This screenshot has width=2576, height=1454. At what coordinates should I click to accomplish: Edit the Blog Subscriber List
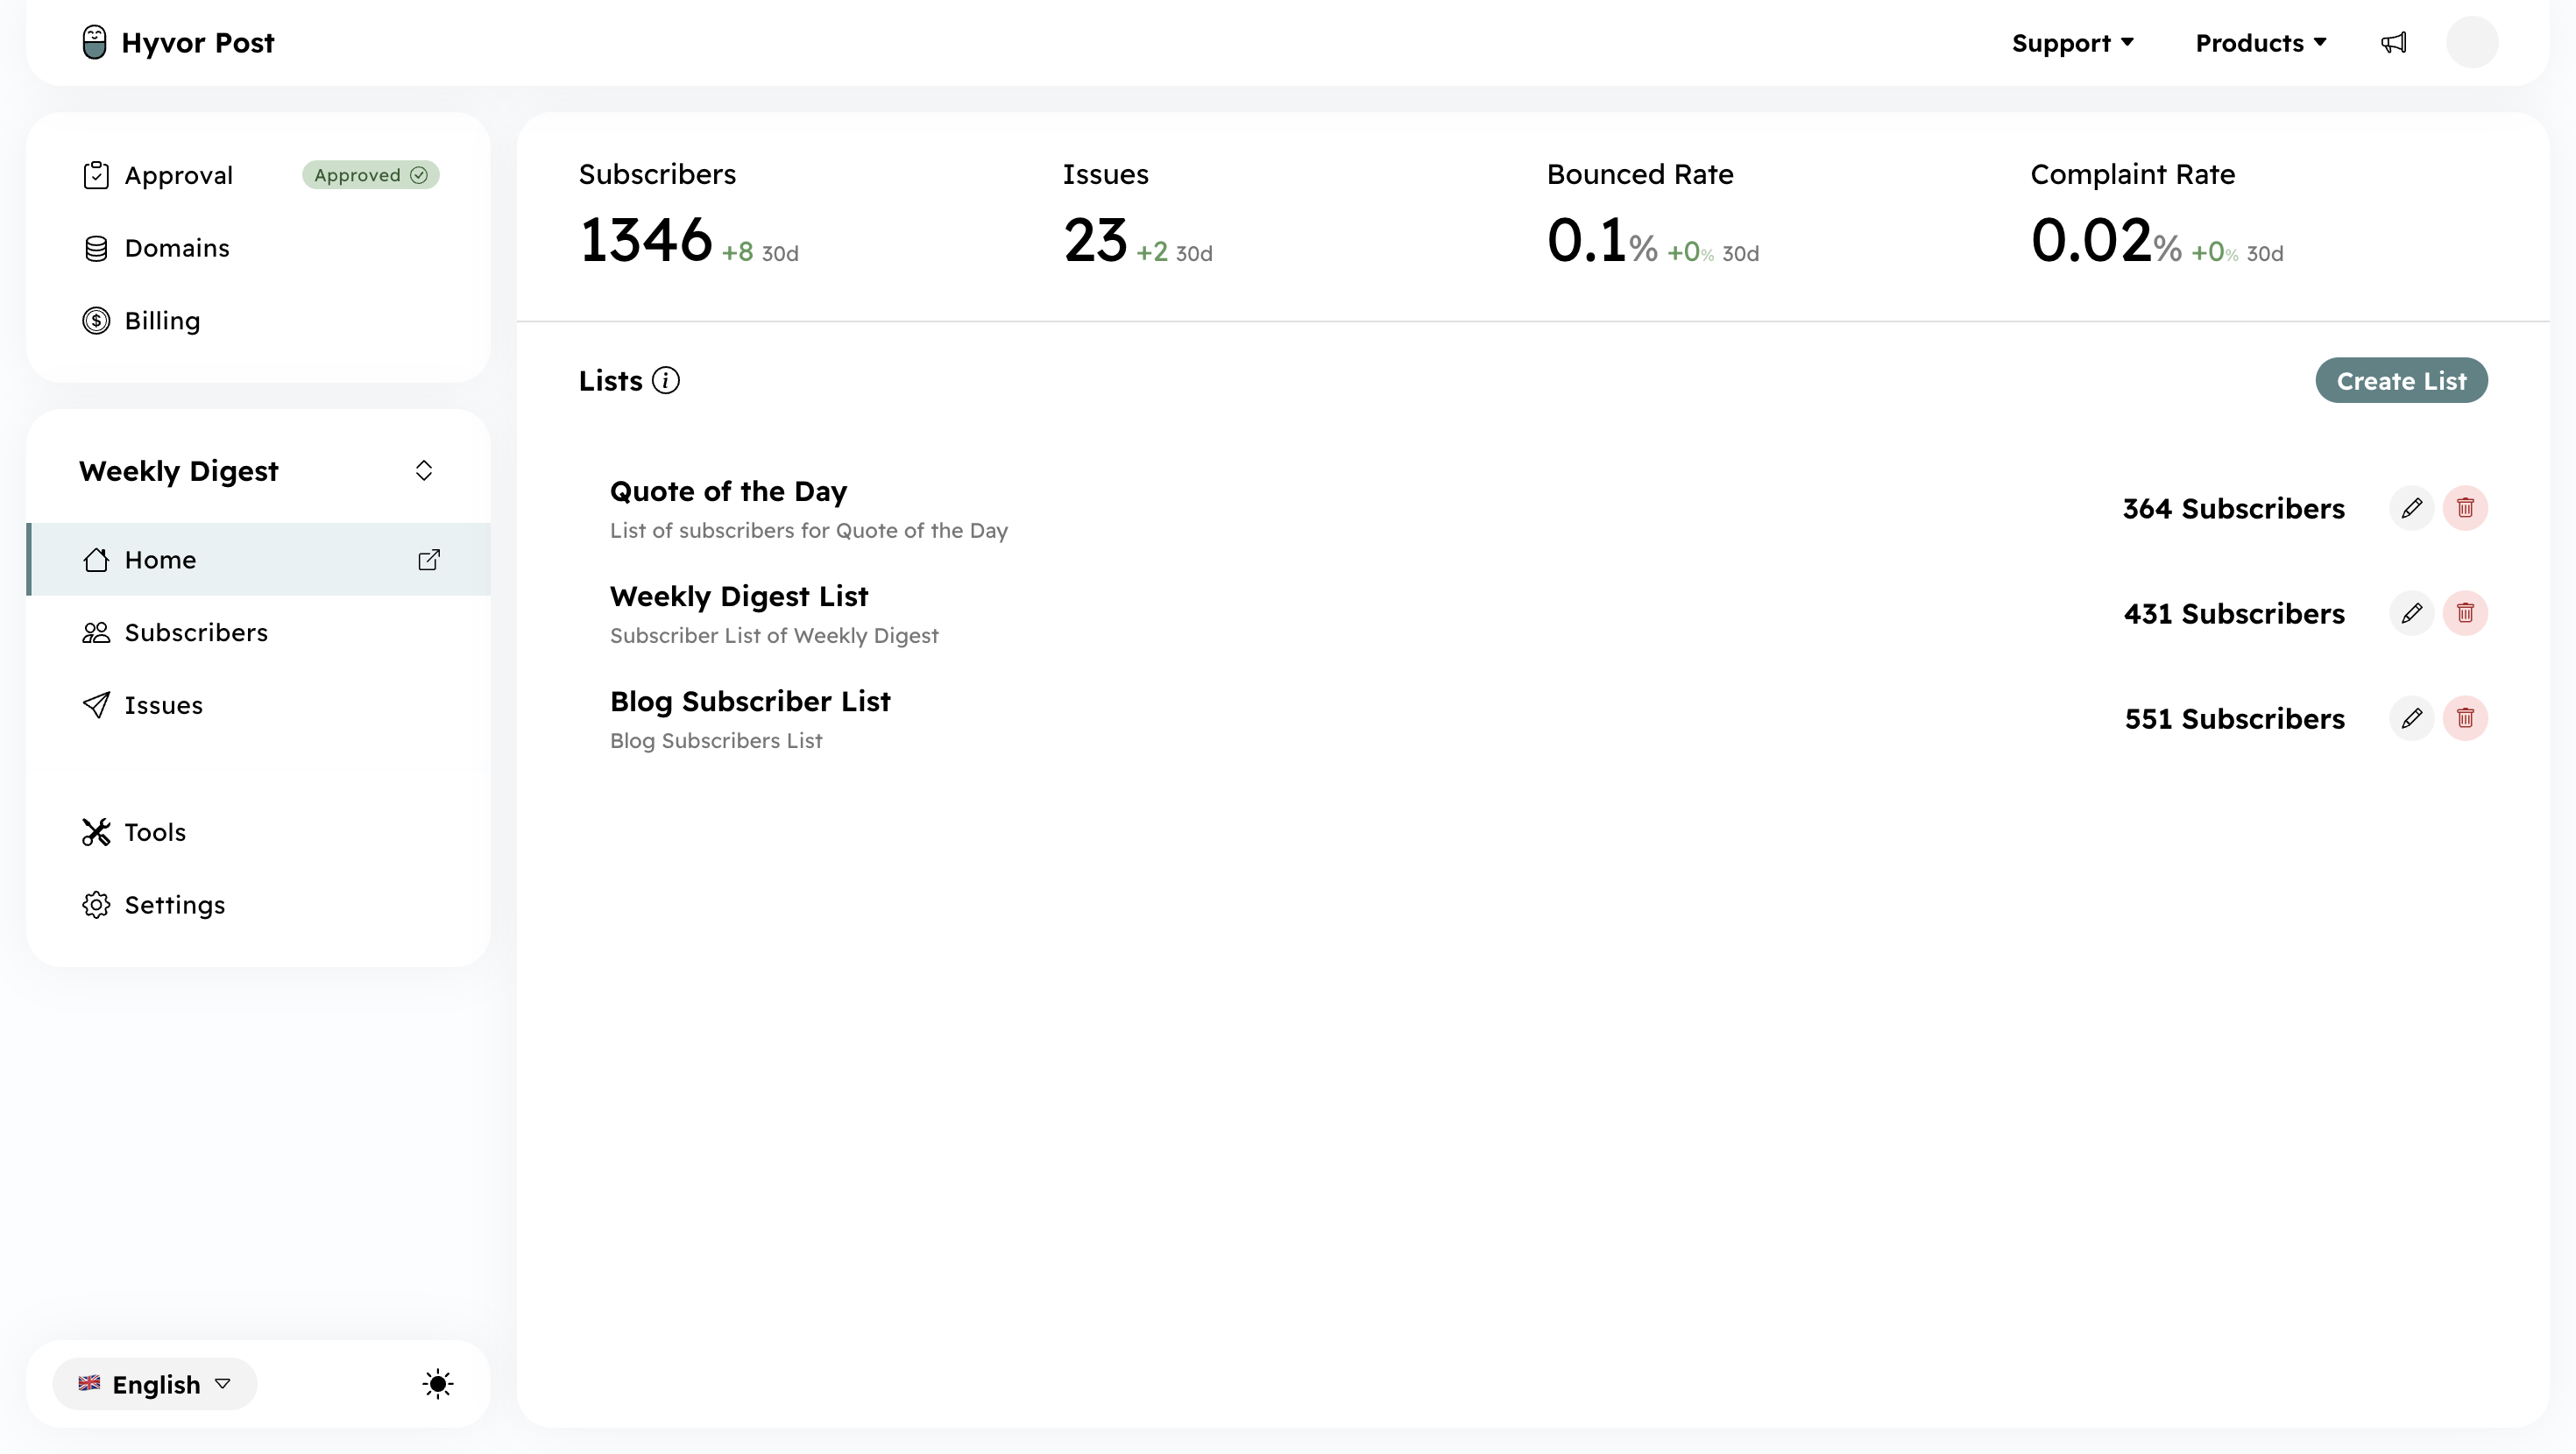(2411, 718)
